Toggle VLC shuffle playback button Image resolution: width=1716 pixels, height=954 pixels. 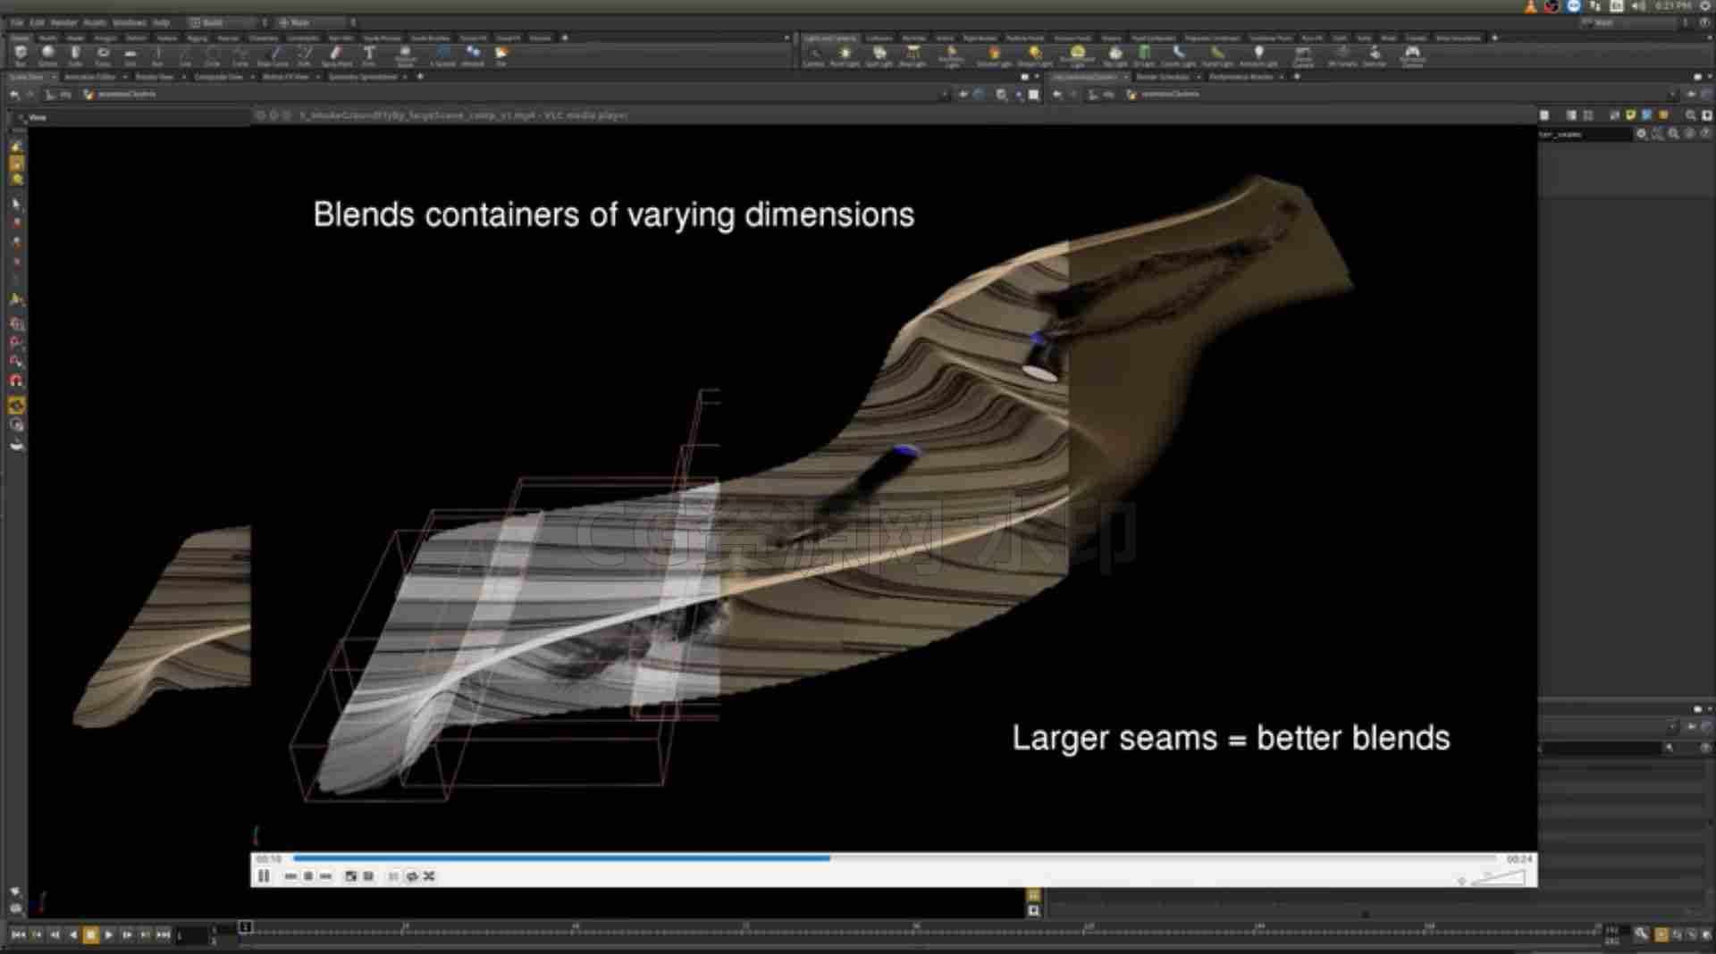[x=429, y=876]
